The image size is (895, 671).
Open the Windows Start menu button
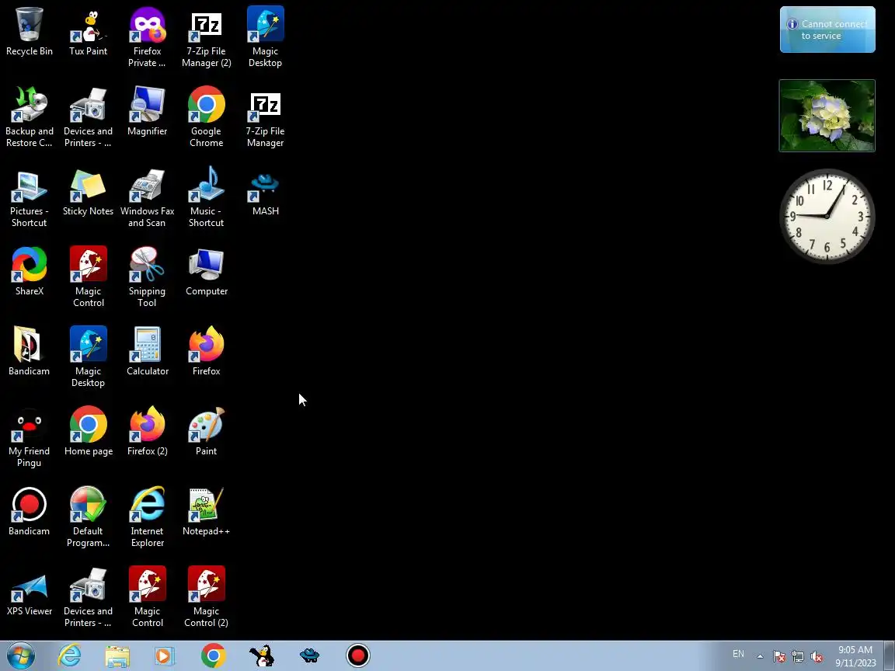coord(21,655)
